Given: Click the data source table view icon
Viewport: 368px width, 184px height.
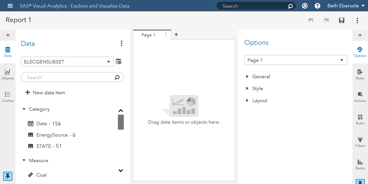Looking at the screenshot, I should [x=119, y=62].
